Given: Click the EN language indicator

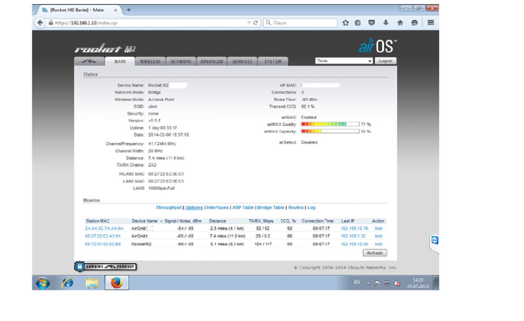Looking at the screenshot, I should point(357,282).
